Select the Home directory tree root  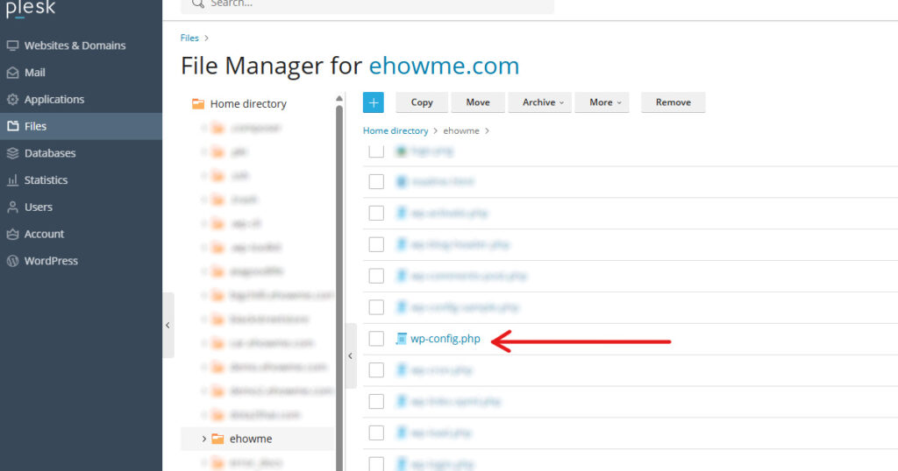point(248,104)
